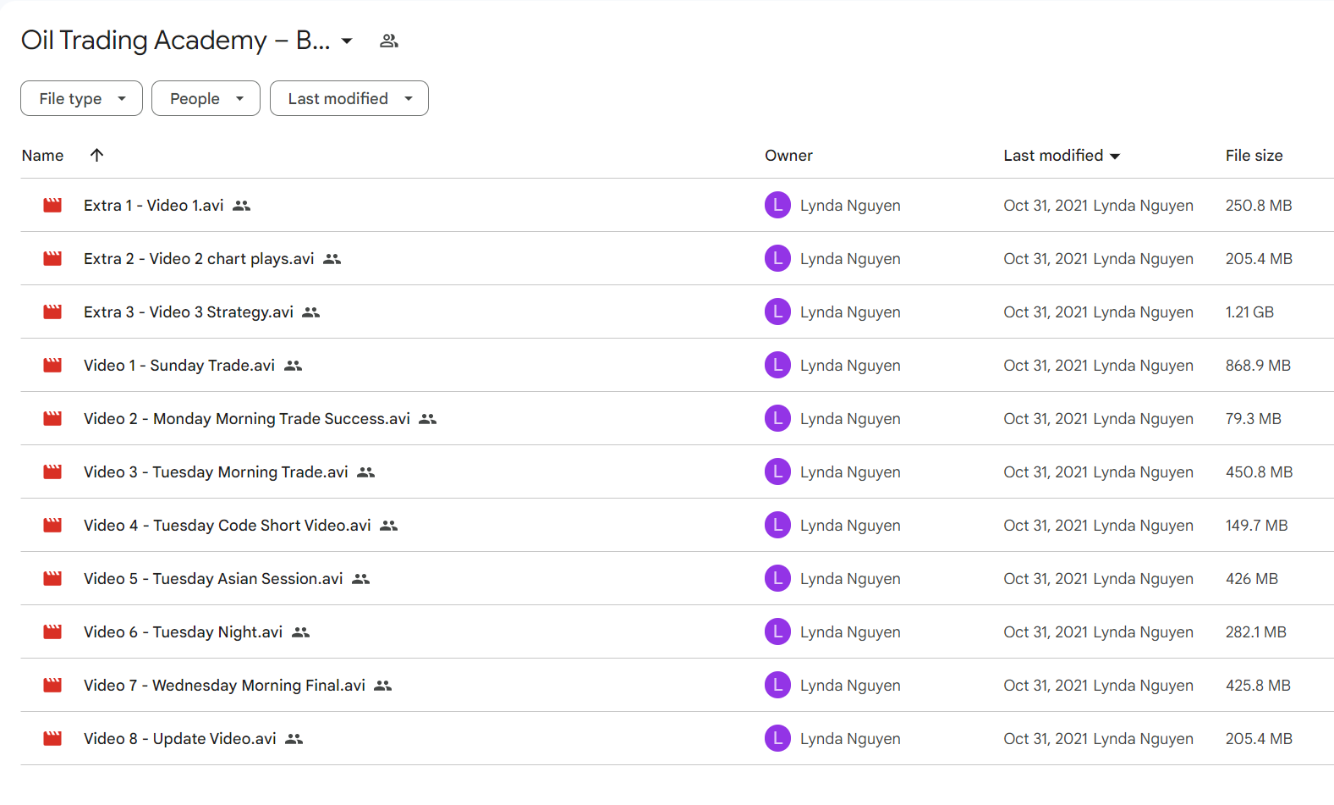Sort files by Name column header
Image resolution: width=1334 pixels, height=805 pixels.
click(x=43, y=156)
